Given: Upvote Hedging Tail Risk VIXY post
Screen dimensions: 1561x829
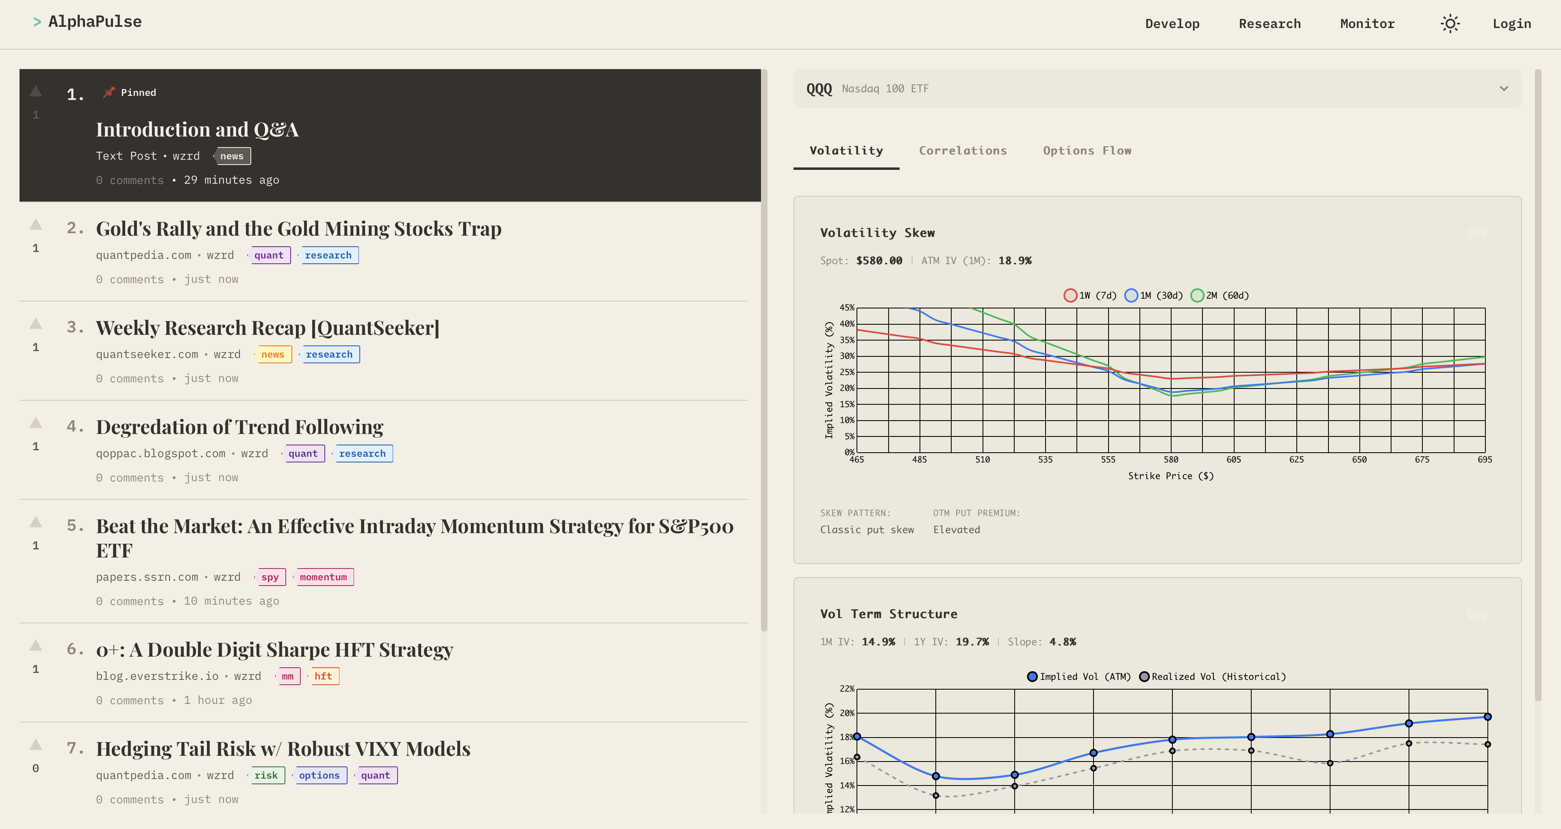Looking at the screenshot, I should pos(36,745).
